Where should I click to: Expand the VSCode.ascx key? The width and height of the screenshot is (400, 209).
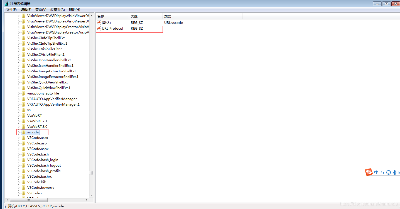19,138
